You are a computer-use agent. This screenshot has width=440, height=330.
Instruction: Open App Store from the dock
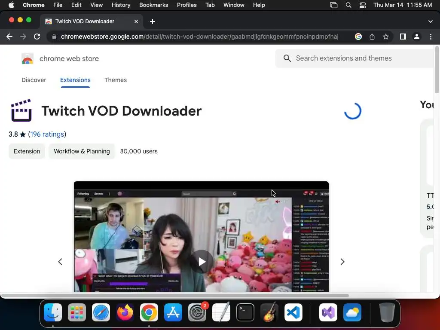click(x=173, y=312)
